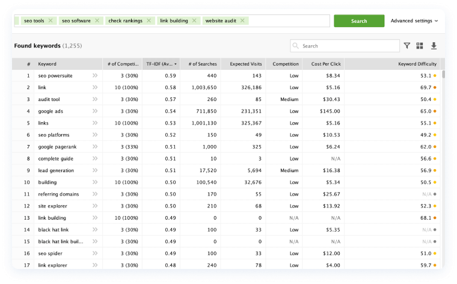Delete the 'website audit' tag

point(242,20)
